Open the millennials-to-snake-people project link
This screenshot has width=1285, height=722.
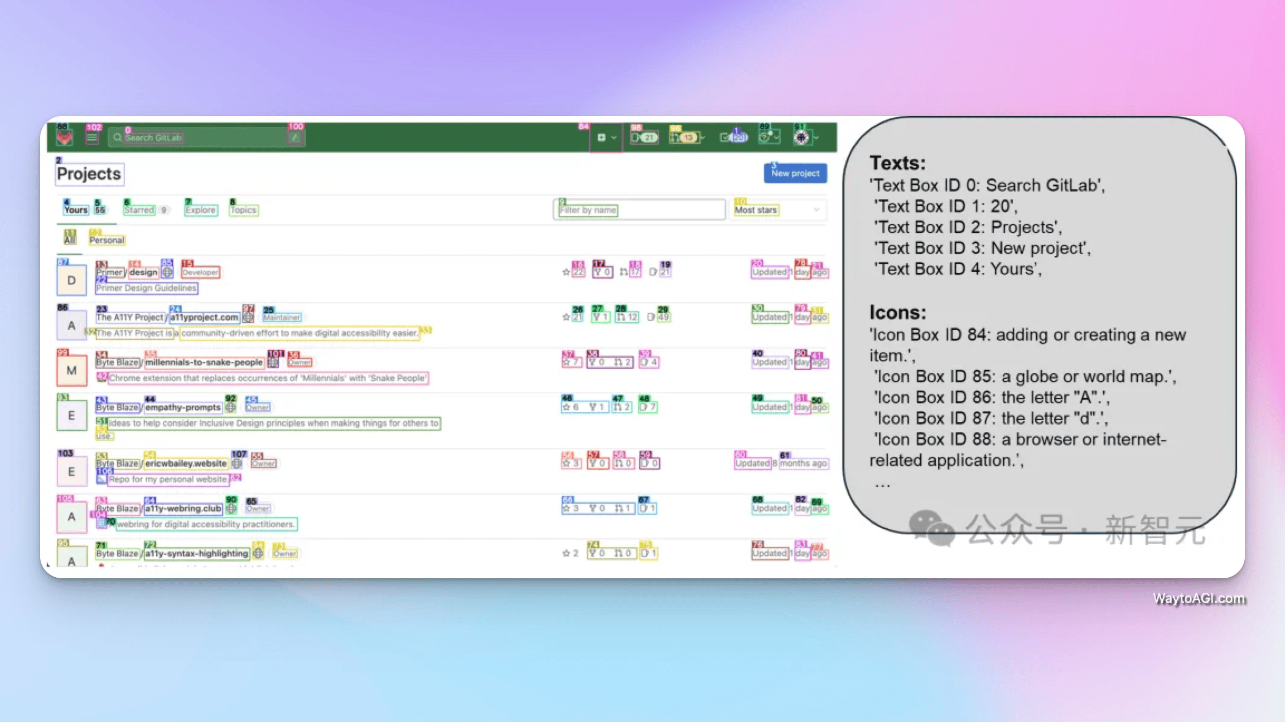tap(204, 363)
